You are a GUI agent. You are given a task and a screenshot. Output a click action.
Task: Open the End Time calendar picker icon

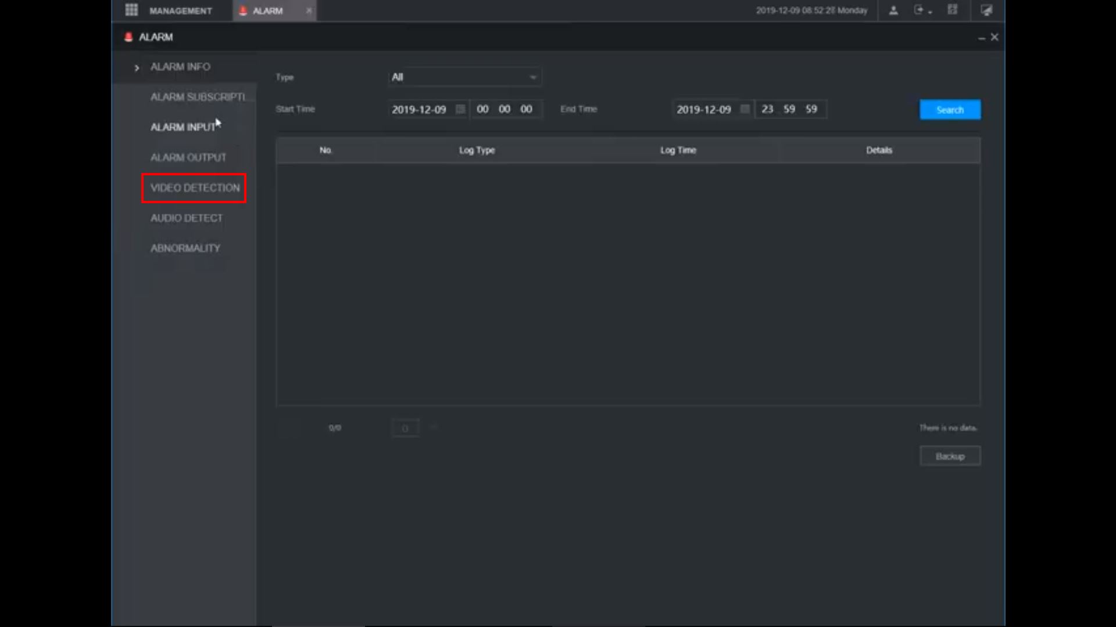point(745,109)
